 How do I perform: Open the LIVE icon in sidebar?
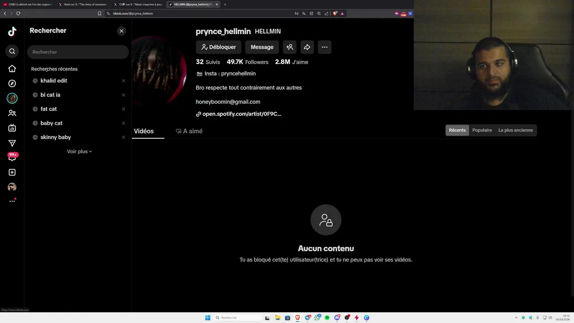click(12, 128)
